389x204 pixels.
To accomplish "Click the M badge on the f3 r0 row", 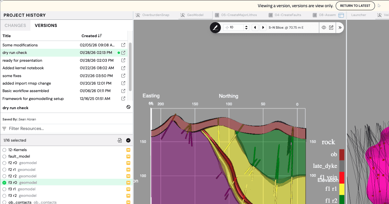I will pos(128,183).
